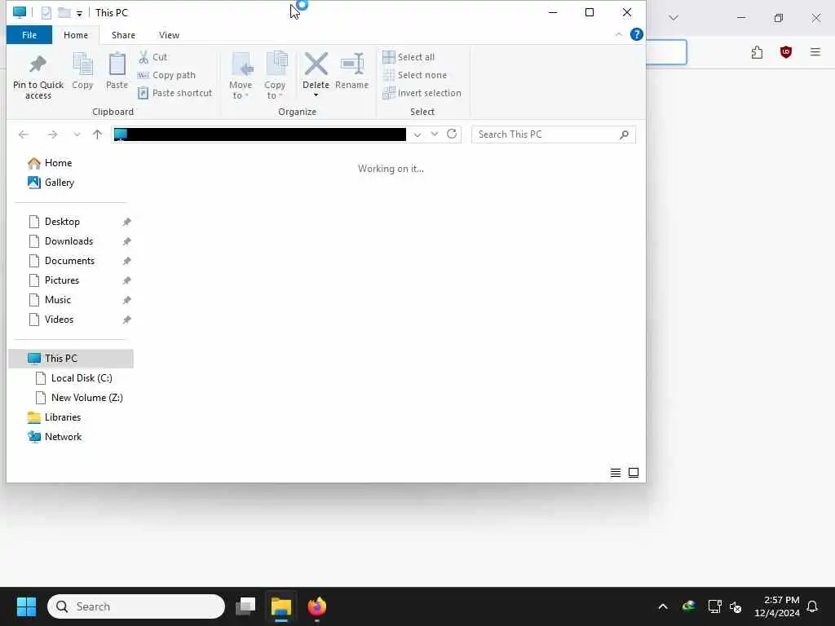
Task: Open Firefox hamburger application menu
Action: 815,52
